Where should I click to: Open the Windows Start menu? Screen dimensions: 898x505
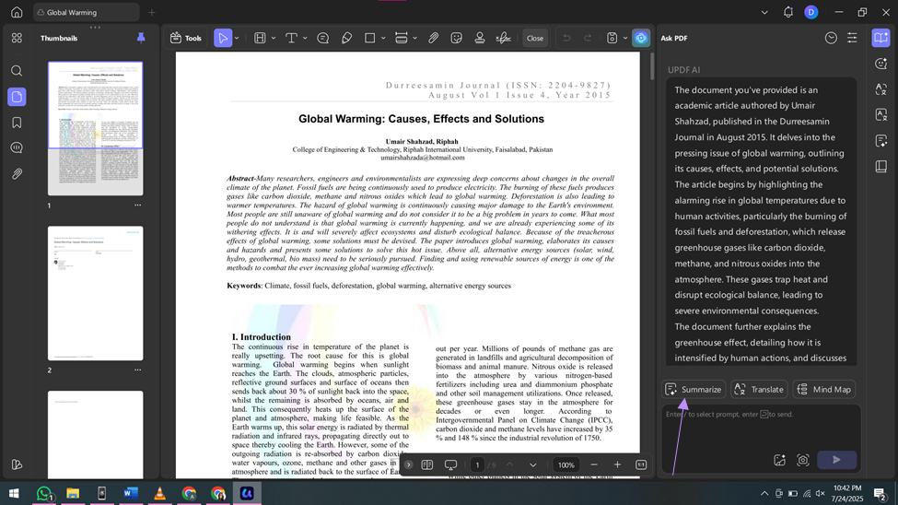point(15,493)
